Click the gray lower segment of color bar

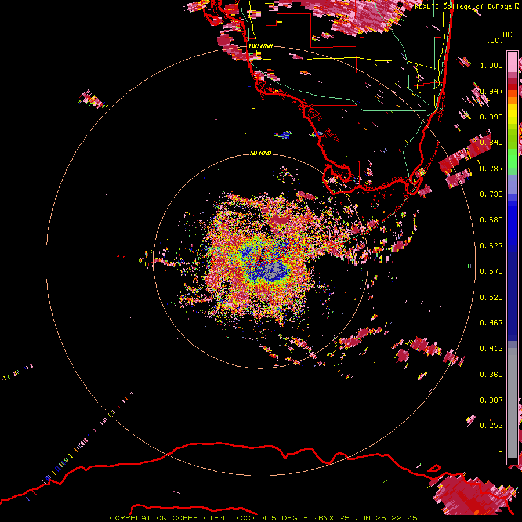pos(512,403)
